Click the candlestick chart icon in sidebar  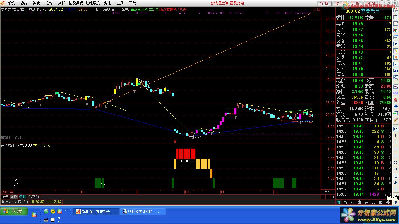[396, 30]
